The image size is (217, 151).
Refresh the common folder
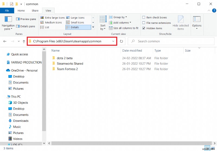pyautogui.click(x=121, y=41)
